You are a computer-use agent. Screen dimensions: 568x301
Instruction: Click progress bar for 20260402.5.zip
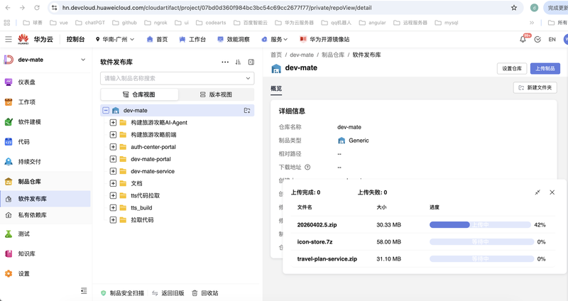pos(480,225)
